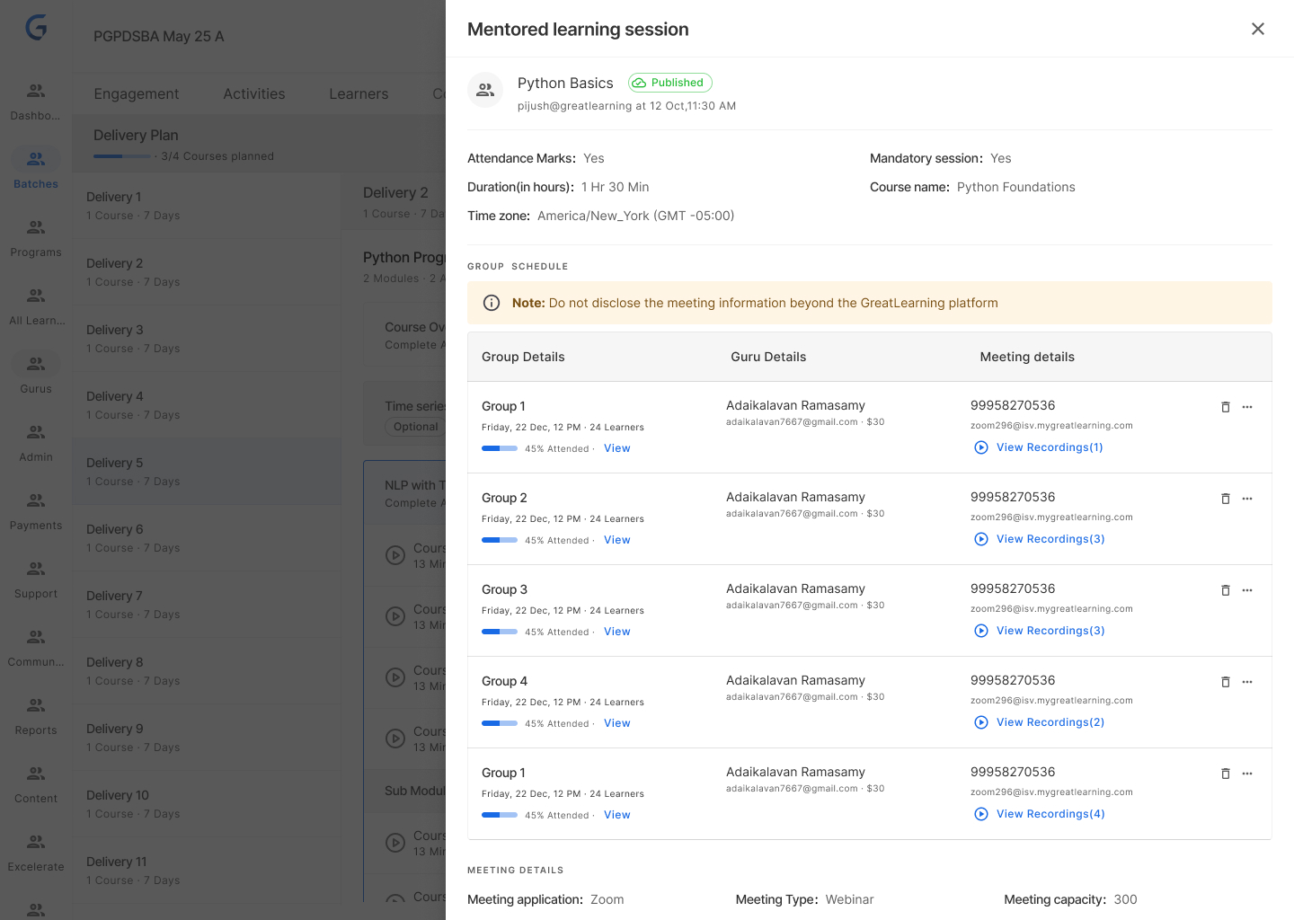Click America/New_York time zone value

[636, 216]
